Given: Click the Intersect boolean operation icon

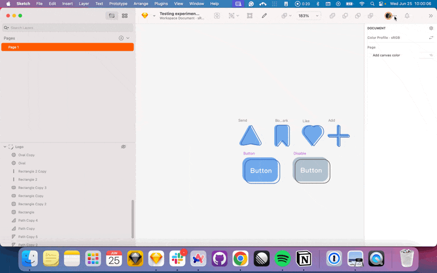Looking at the screenshot, I should point(358,16).
